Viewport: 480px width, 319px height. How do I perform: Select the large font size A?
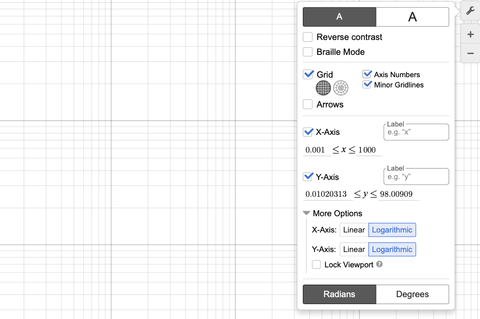point(413,17)
